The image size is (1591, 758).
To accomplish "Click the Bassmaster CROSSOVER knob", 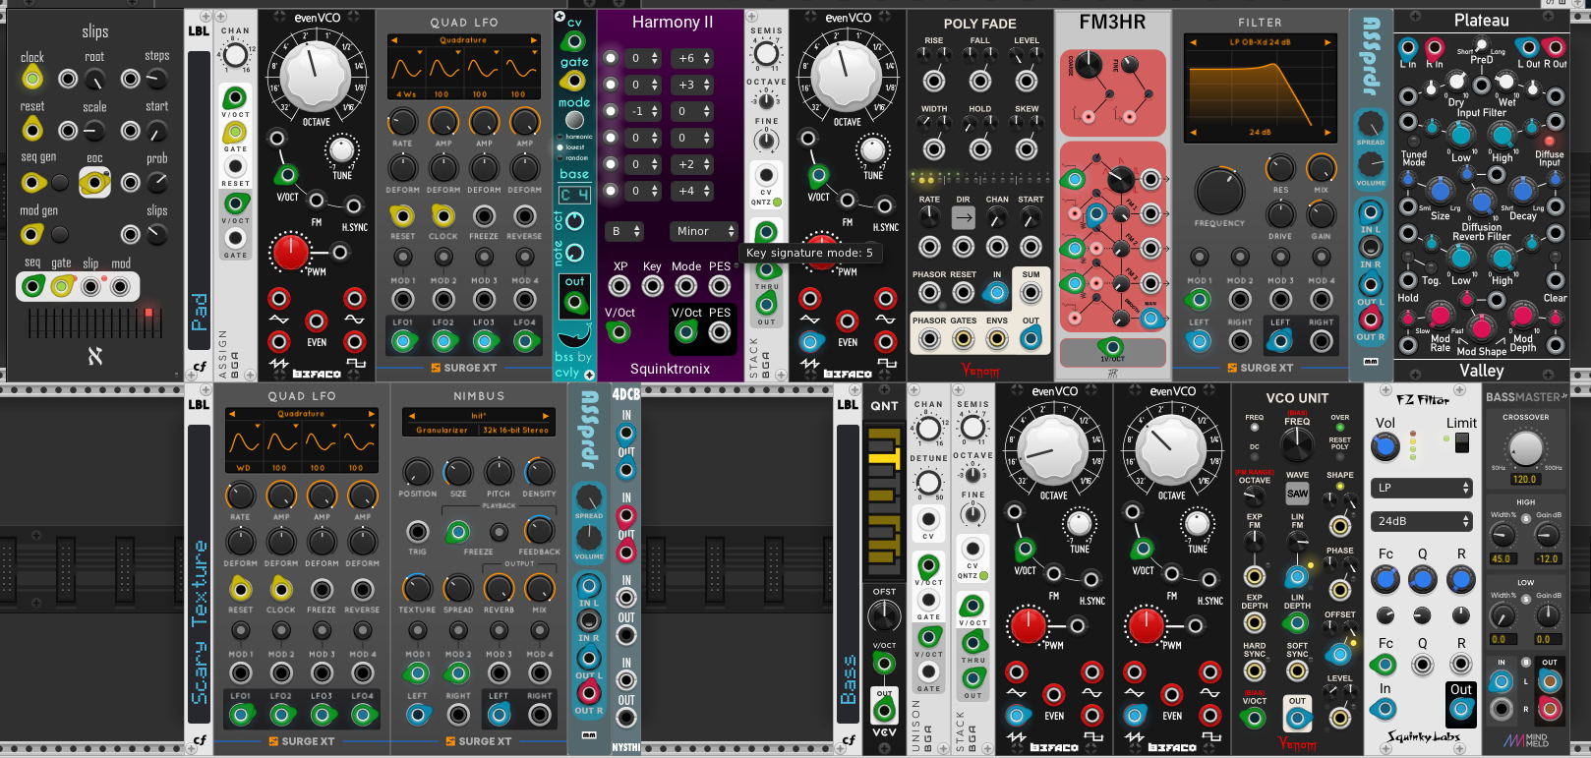I will (x=1525, y=448).
